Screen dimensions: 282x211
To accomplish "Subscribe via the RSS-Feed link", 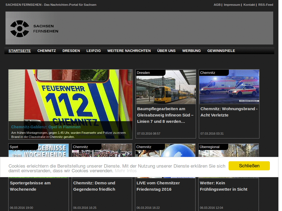I will pos(266,5).
